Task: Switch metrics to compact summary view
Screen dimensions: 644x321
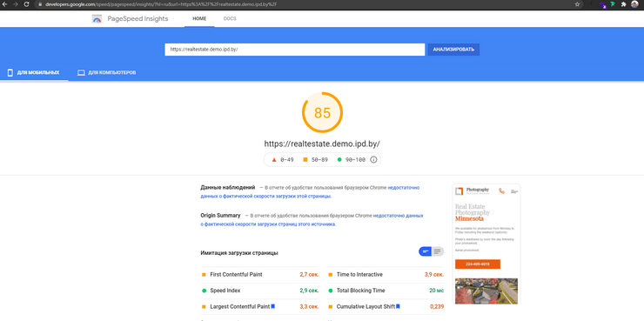Action: (x=425, y=251)
